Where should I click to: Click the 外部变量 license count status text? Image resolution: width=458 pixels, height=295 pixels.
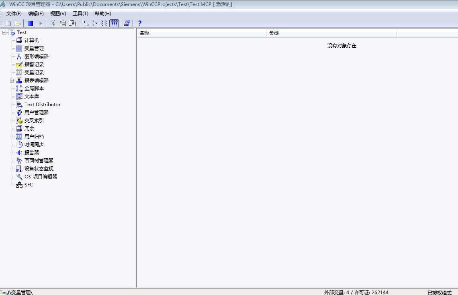[356, 292]
